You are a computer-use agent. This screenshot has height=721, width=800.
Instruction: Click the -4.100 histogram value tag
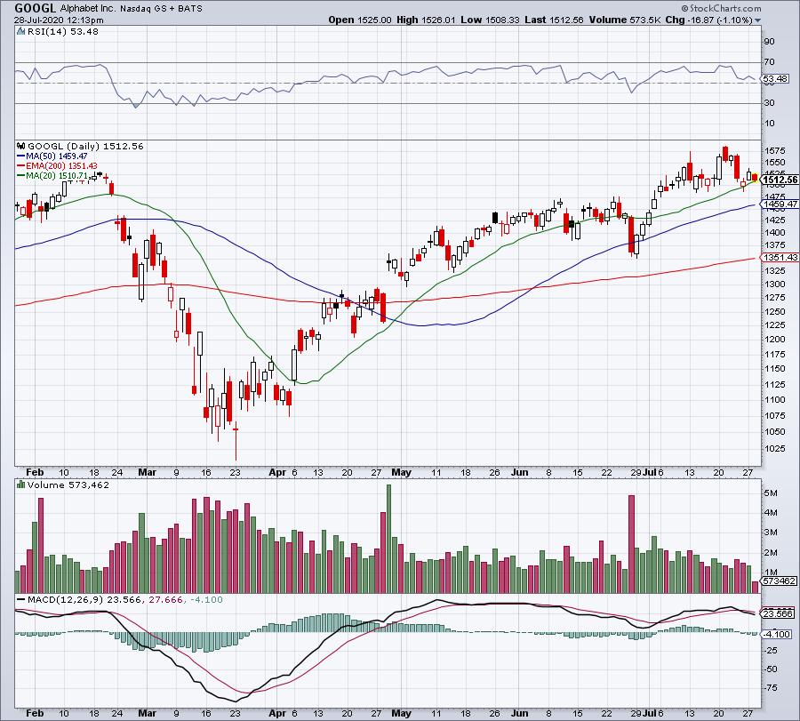[777, 634]
